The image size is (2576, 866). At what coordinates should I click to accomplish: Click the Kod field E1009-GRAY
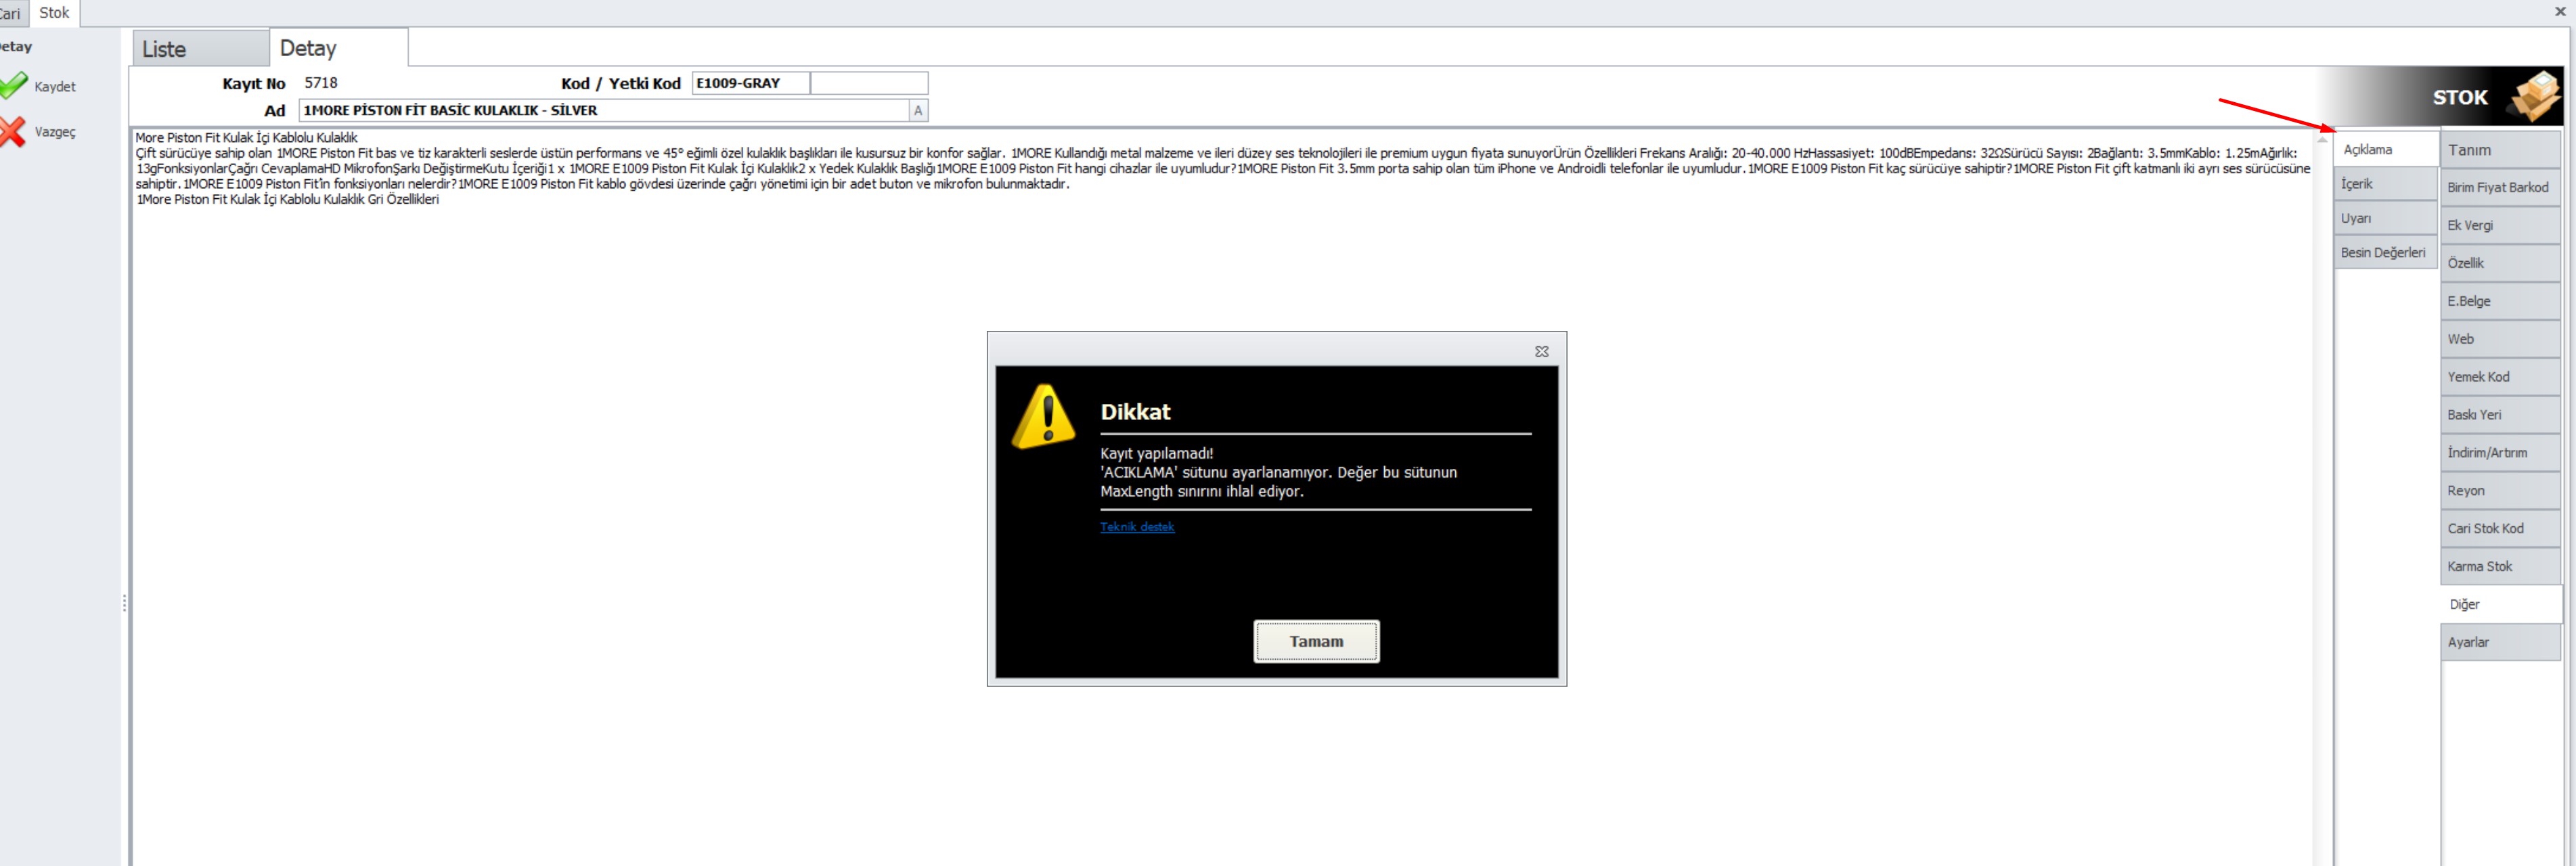[750, 83]
